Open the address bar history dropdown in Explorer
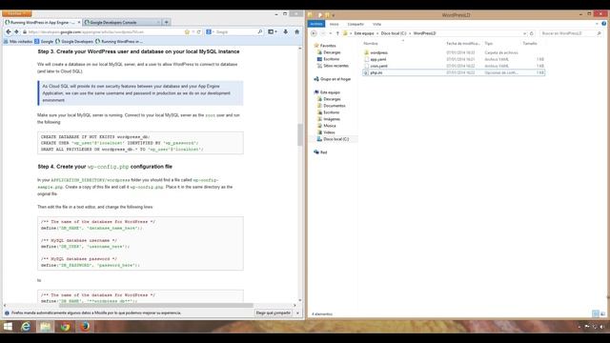 [524, 33]
